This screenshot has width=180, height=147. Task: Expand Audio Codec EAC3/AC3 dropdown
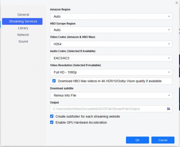tap(111, 58)
